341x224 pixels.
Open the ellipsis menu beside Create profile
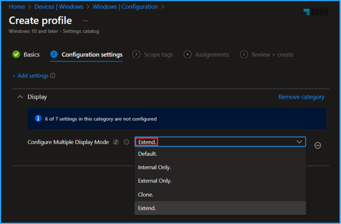(x=86, y=21)
